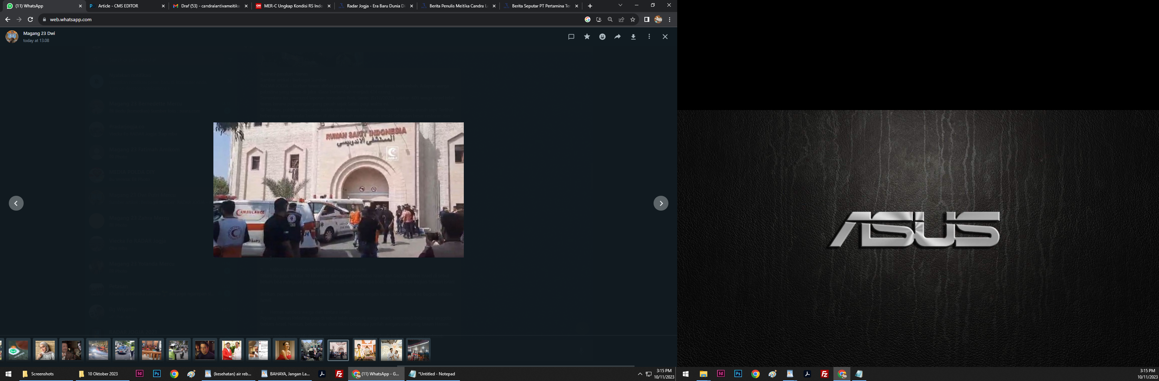Viewport: 1159px width, 381px height.
Task: Select the woman in red dress thumbnail
Action: coord(285,350)
